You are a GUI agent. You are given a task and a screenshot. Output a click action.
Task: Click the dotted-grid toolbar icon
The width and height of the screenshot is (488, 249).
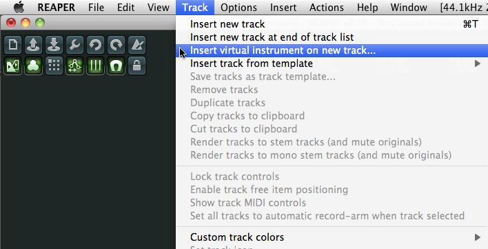54,66
